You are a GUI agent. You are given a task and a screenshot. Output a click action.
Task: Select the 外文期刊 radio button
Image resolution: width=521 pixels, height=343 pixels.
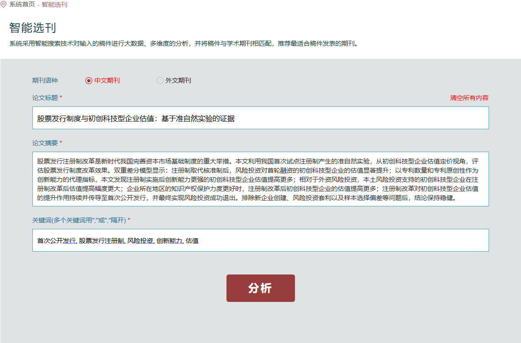tap(160, 81)
